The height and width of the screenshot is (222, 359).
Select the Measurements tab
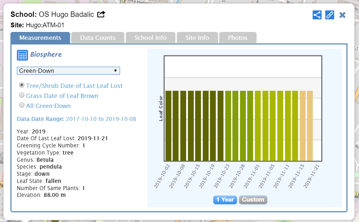pos(40,38)
